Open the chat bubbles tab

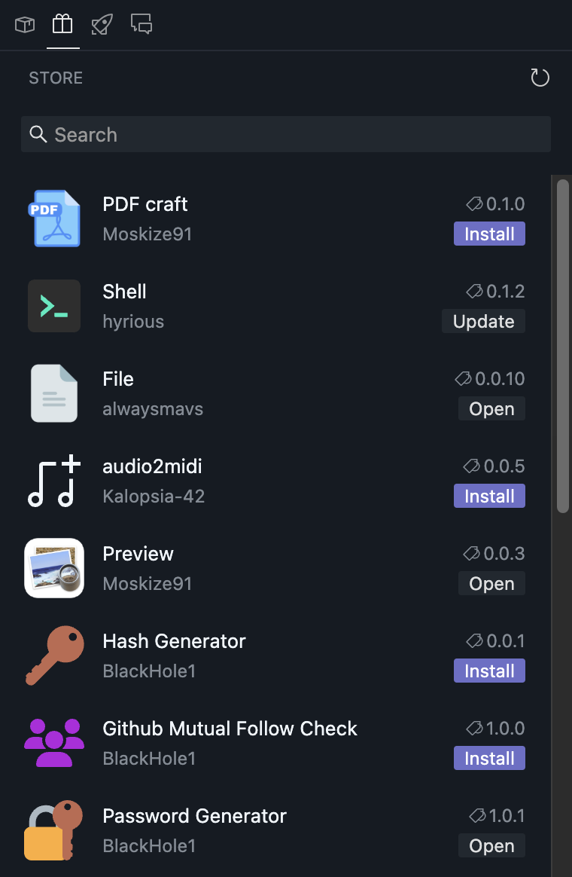tap(141, 25)
